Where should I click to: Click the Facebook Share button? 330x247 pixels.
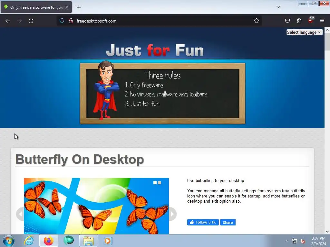pyautogui.click(x=228, y=222)
